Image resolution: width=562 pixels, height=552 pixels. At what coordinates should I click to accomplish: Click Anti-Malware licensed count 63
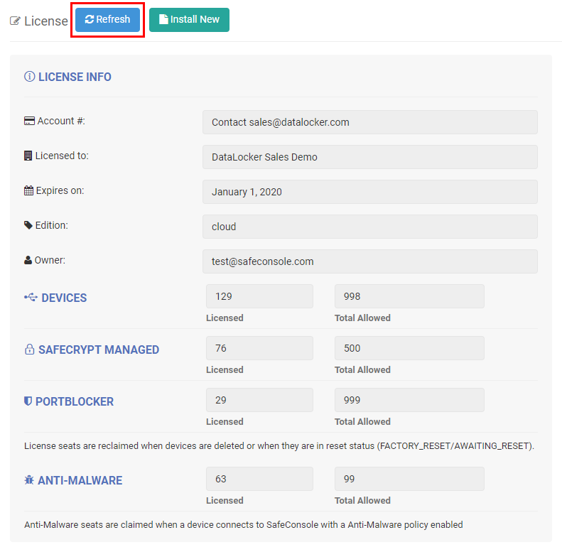(259, 479)
